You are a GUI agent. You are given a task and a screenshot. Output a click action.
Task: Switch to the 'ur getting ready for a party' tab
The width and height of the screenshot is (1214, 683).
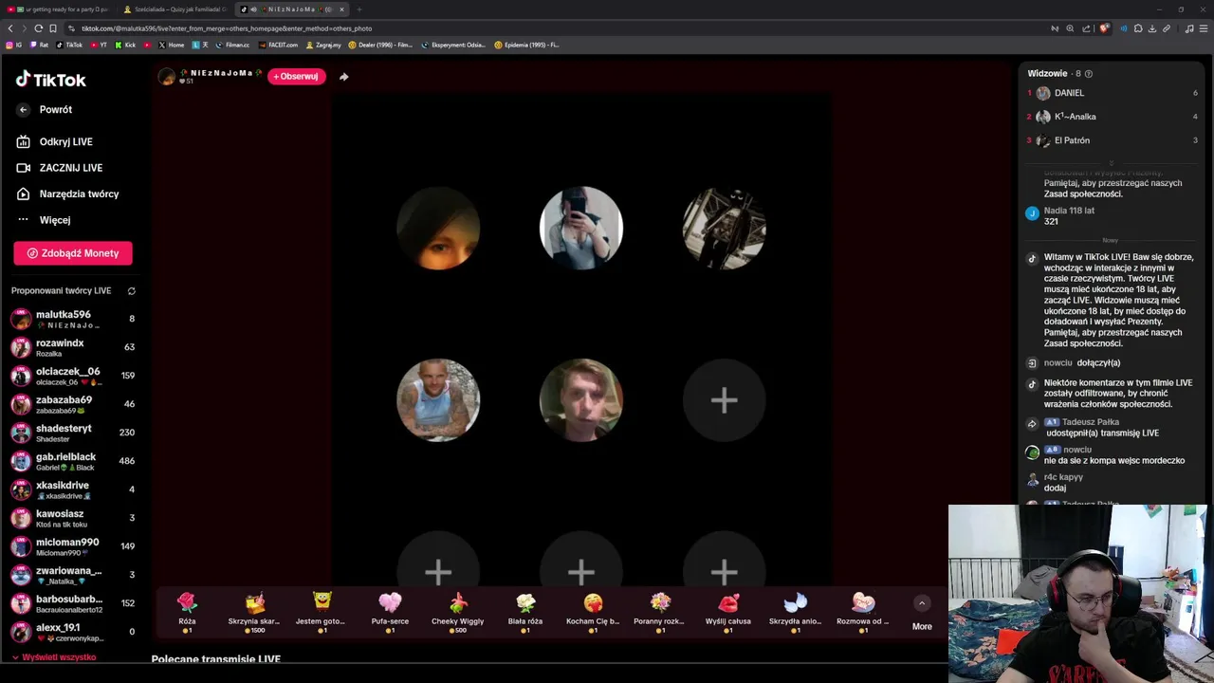pyautogui.click(x=59, y=9)
